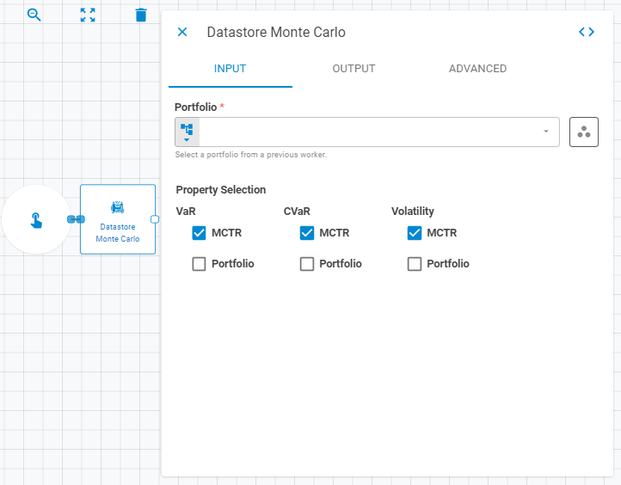
Task: Uncheck the VaR MCTR checkbox
Action: point(199,233)
